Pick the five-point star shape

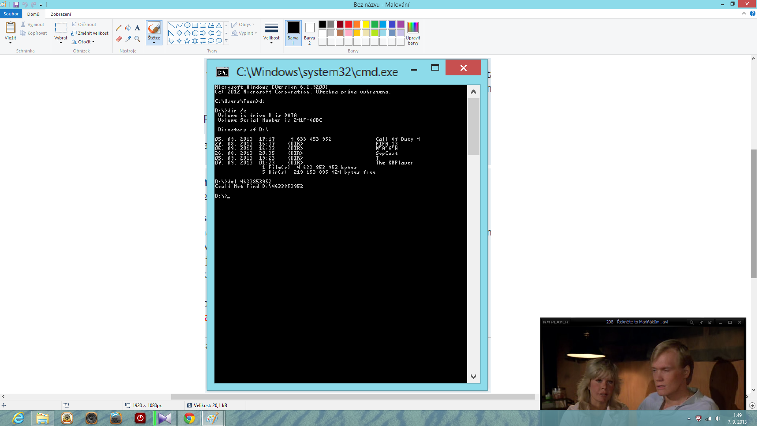pos(187,41)
